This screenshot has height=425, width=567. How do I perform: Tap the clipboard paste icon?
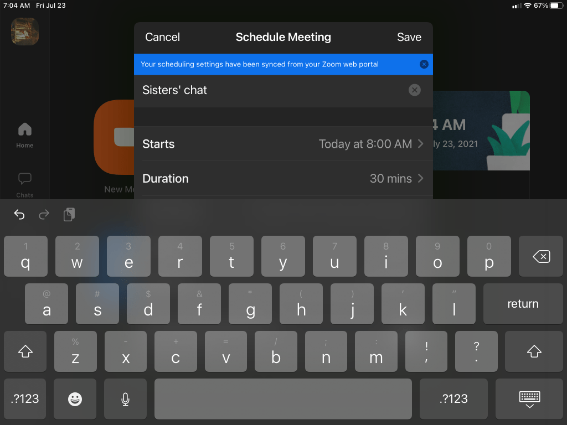(69, 214)
